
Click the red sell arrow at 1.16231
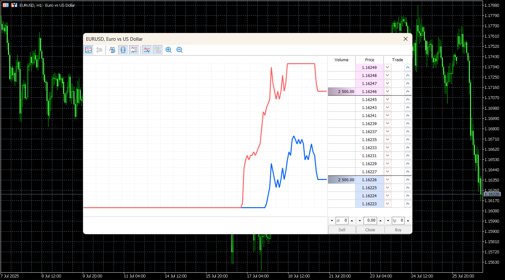[388, 156]
